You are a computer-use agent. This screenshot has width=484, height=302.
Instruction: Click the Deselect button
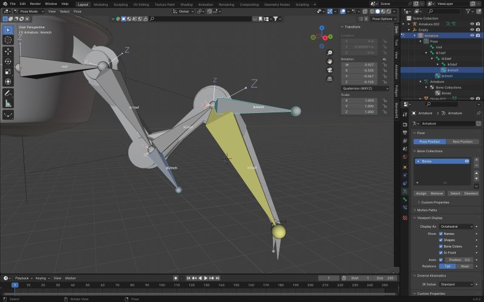tap(471, 193)
